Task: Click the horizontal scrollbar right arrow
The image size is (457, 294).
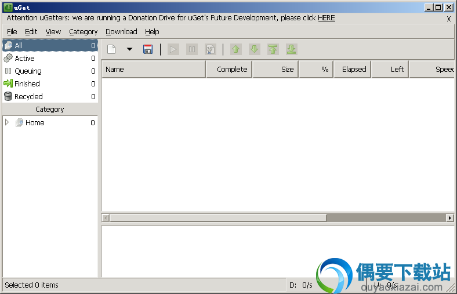Action: [x=450, y=217]
